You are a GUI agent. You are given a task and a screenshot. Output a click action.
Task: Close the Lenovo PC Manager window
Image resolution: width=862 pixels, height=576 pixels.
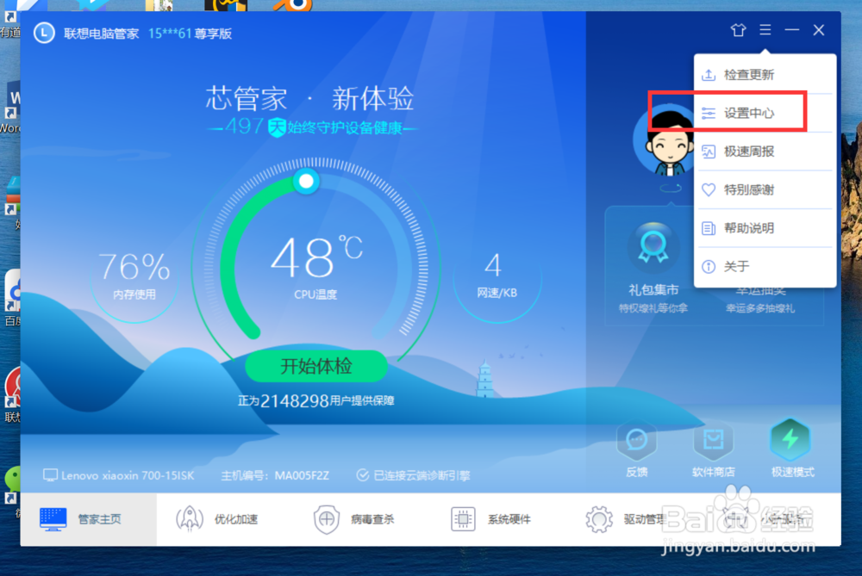click(x=819, y=29)
